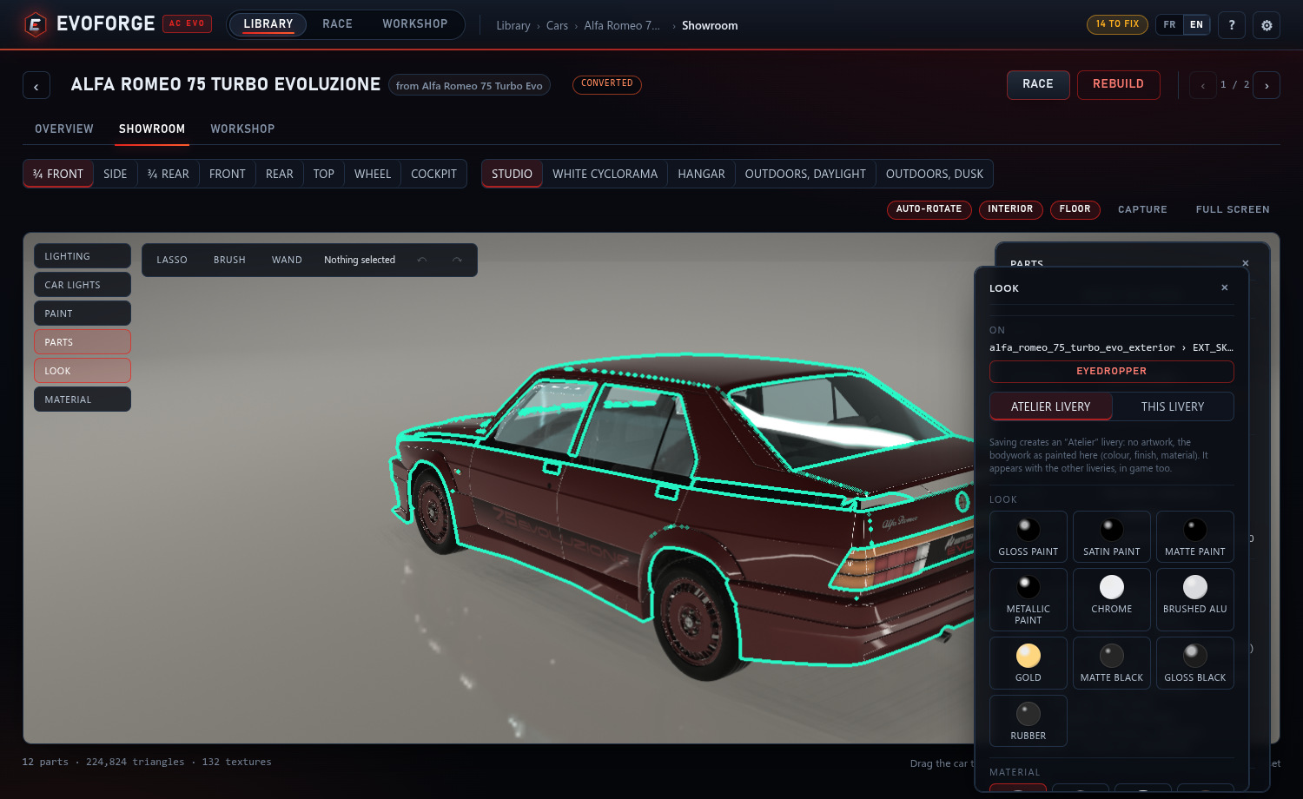
Task: Apply the Rubber look
Action: pos(1029,721)
